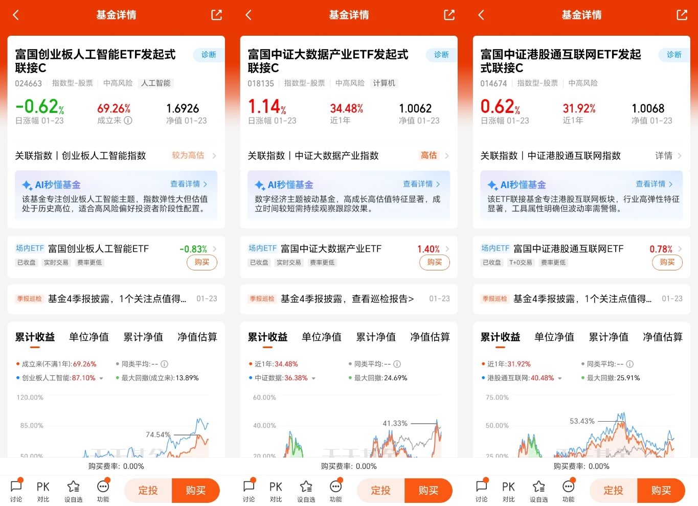Tap the 人工智能 tag under fund 024663
The width and height of the screenshot is (698, 506).
156,83
